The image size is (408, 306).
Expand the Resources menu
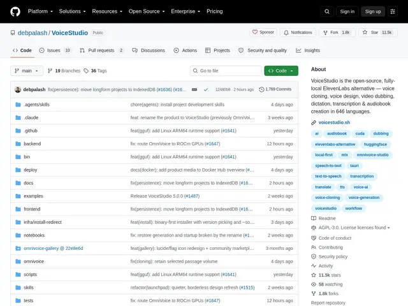pos(107,11)
